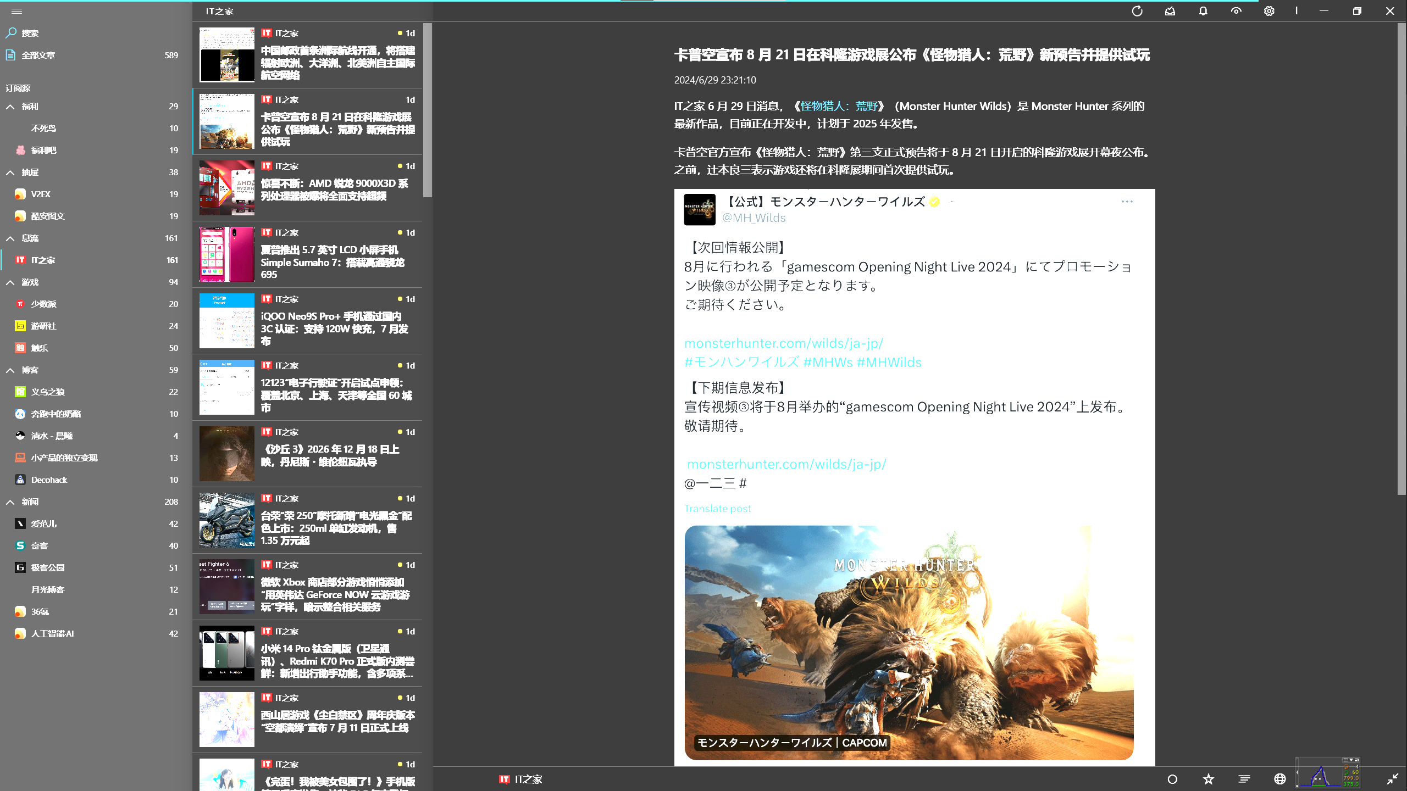Select the 极客公园 feed icon
This screenshot has height=791, width=1407.
20,568
